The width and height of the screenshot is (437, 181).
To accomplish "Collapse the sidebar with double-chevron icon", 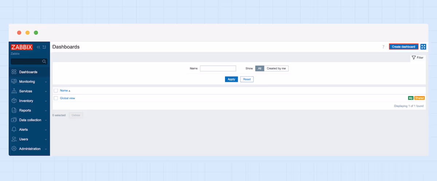I will pos(39,47).
